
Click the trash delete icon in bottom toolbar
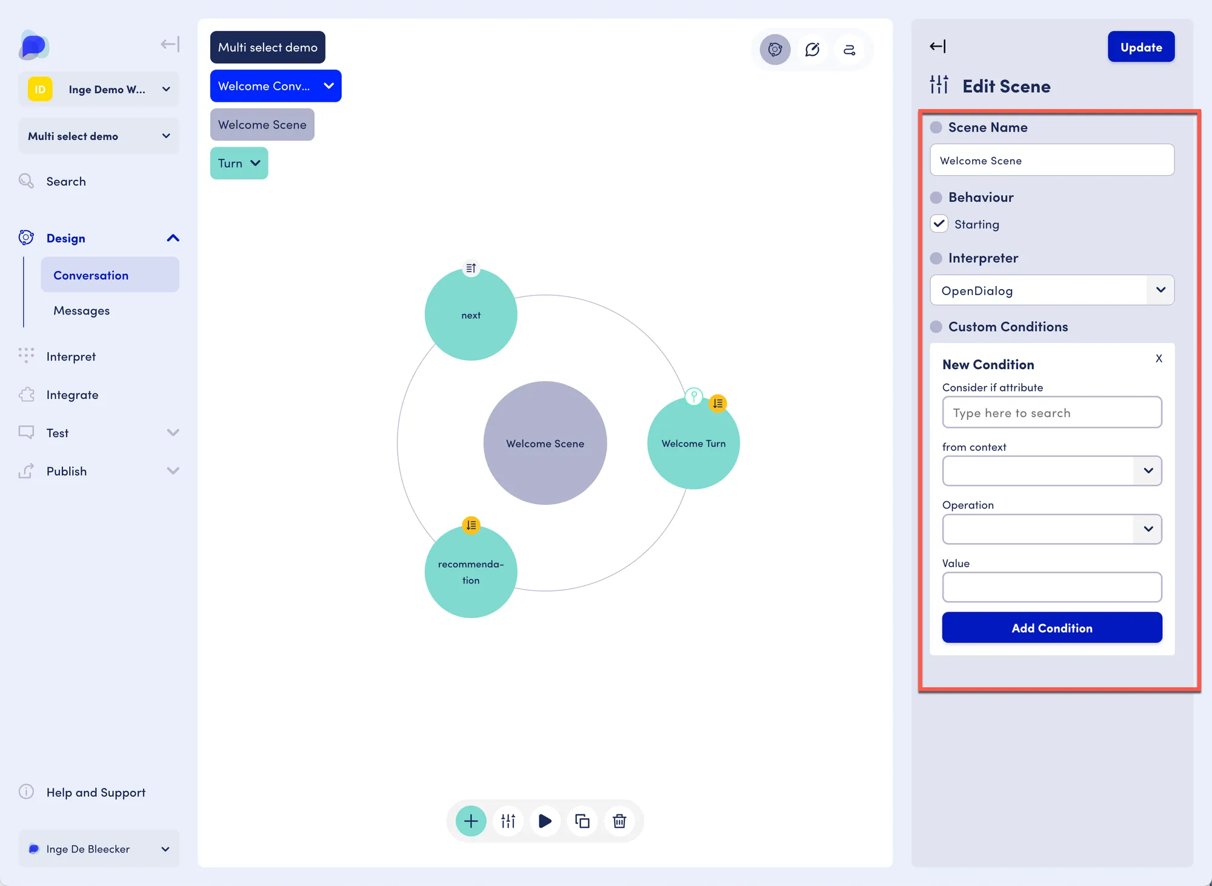point(619,821)
